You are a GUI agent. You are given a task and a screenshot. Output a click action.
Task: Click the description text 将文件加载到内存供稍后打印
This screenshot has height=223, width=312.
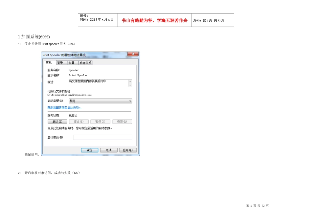pyautogui.click(x=88, y=81)
